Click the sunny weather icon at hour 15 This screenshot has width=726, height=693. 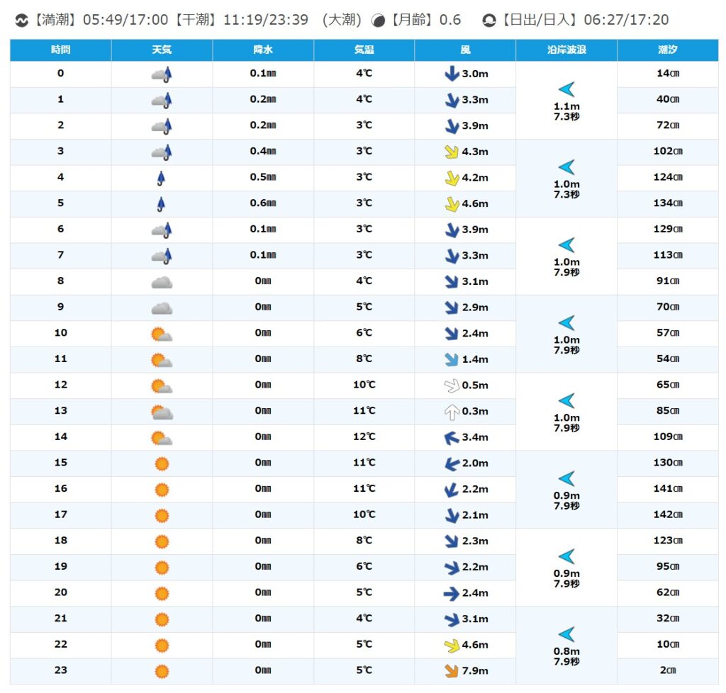click(x=162, y=463)
